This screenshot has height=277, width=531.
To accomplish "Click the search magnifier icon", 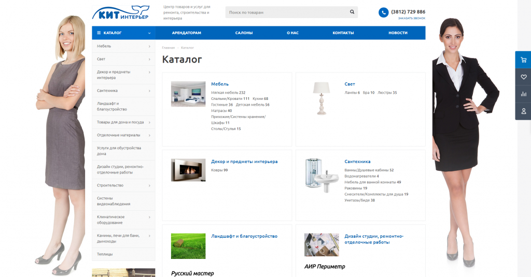I will pyautogui.click(x=352, y=12).
